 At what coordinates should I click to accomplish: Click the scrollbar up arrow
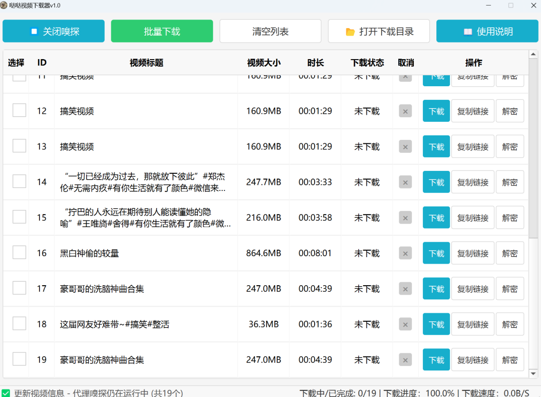point(534,55)
